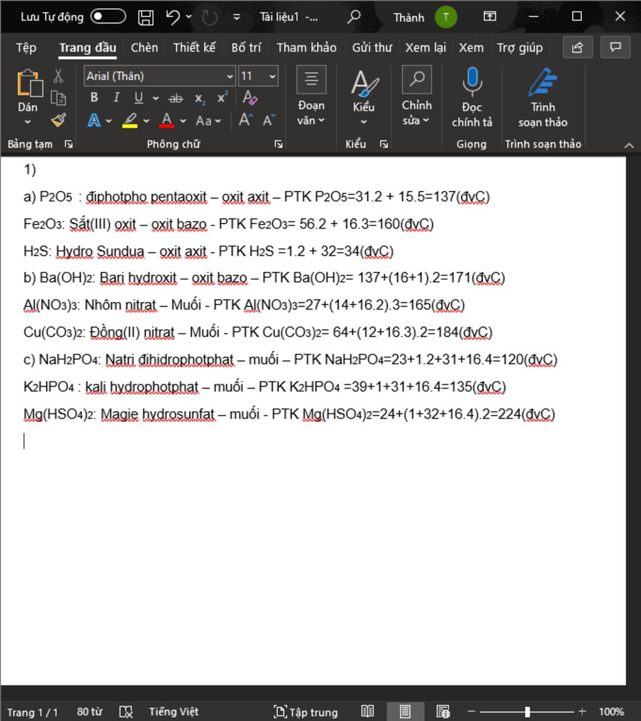Open the Phông chữ dialog launcher

pos(278,145)
